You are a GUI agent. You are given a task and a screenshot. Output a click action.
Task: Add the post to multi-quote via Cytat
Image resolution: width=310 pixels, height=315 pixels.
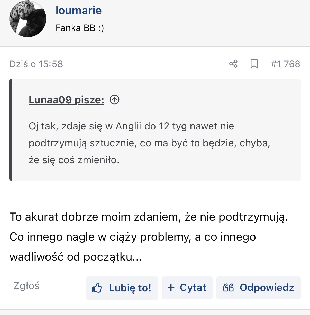(x=193, y=288)
